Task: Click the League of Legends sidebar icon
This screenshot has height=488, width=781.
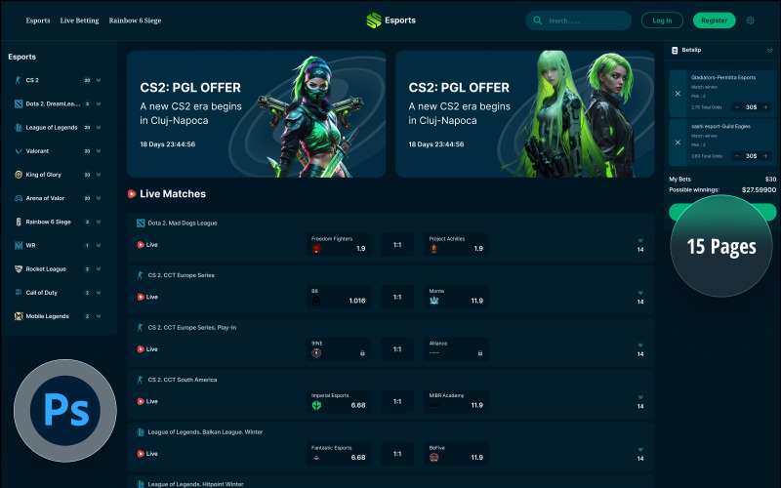Action: click(x=19, y=128)
